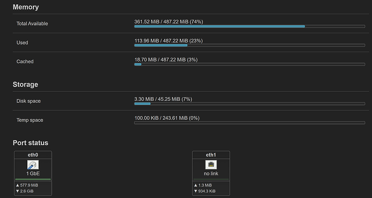Click the eth1 download arrow indicator
The height and width of the screenshot is (198, 372).
click(196, 191)
